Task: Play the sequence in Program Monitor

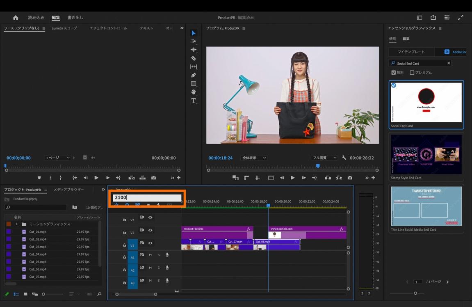Action: click(292, 178)
